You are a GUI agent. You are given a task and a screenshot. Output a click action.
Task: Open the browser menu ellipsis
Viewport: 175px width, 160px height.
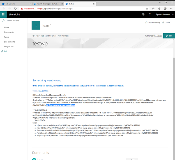(171, 8)
